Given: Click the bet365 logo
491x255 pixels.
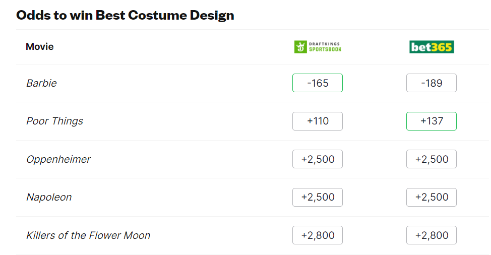Looking at the screenshot, I should pyautogui.click(x=432, y=47).
